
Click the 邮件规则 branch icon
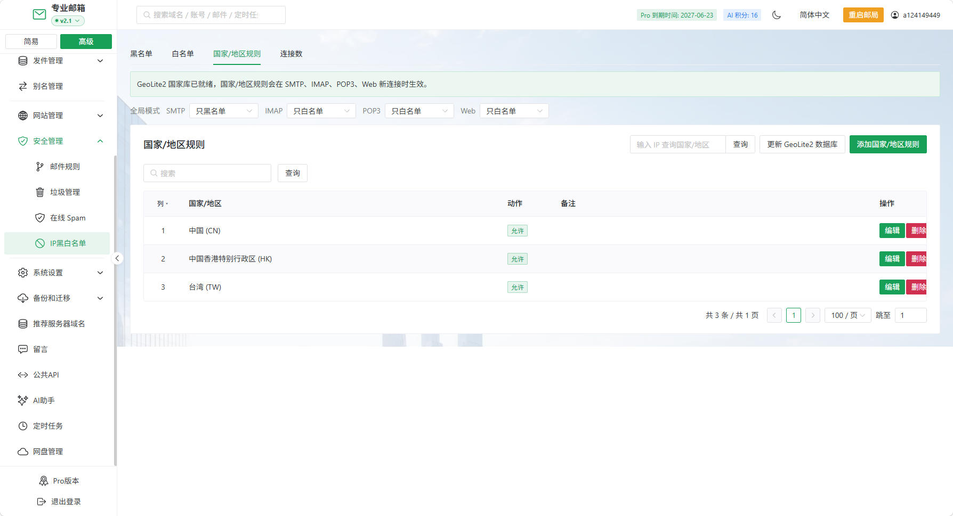40,167
